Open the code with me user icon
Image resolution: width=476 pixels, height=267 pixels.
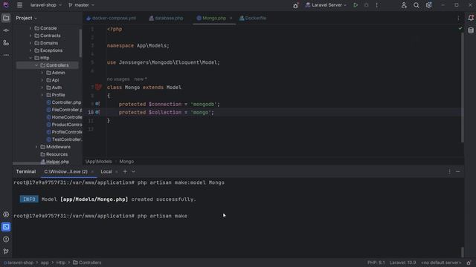coord(404,5)
